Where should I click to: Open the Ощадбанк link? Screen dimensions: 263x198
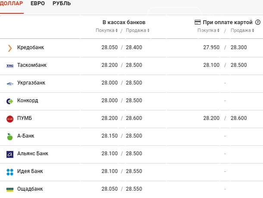[30, 189]
